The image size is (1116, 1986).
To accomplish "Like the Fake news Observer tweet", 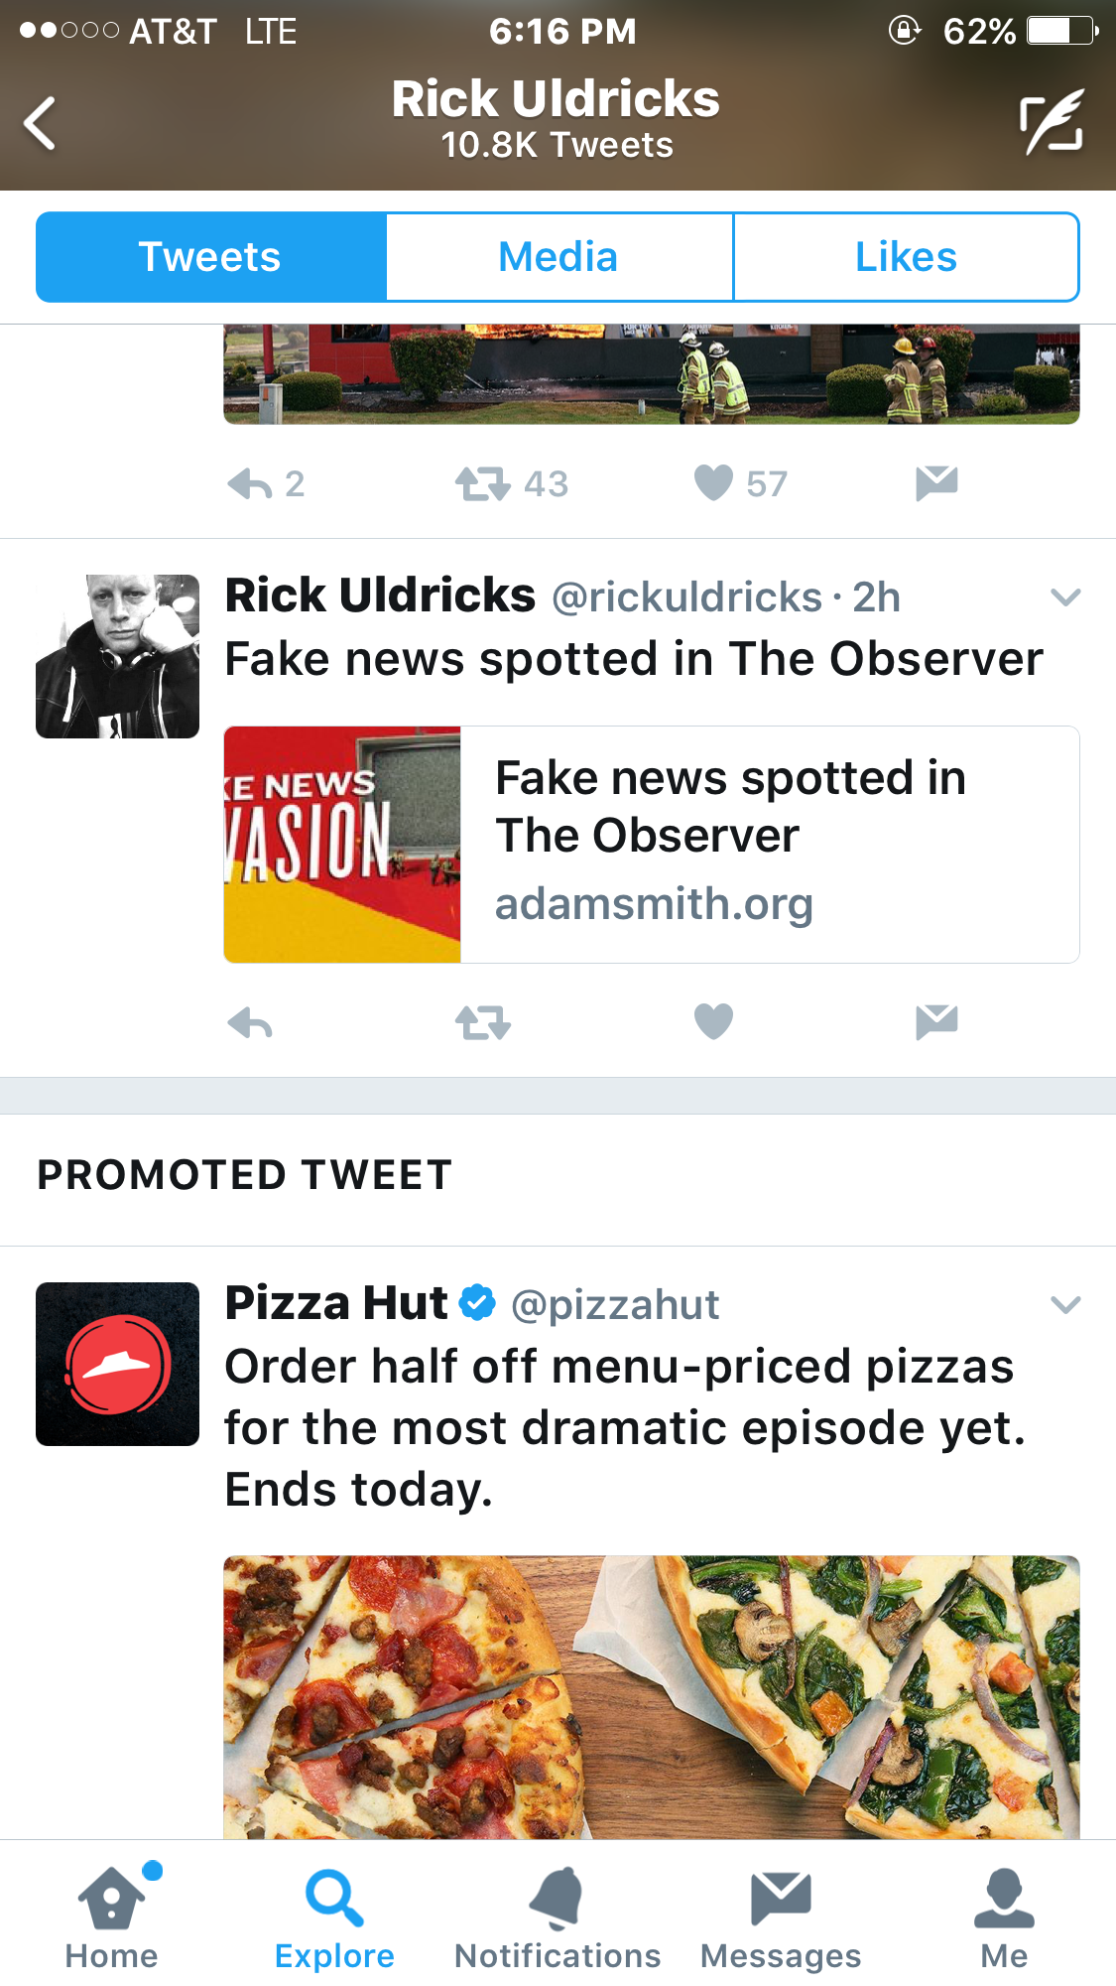I will (x=713, y=1021).
